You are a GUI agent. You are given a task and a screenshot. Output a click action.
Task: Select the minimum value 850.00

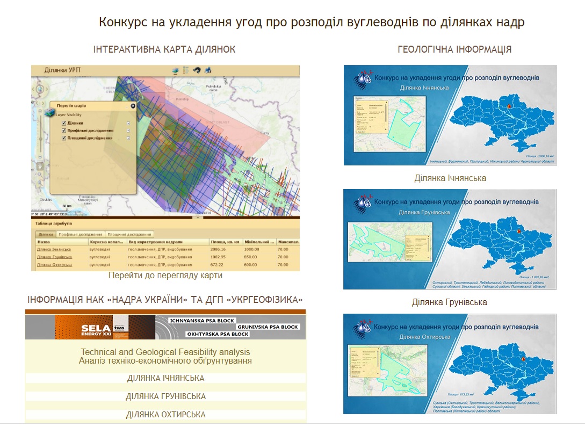(x=250, y=257)
